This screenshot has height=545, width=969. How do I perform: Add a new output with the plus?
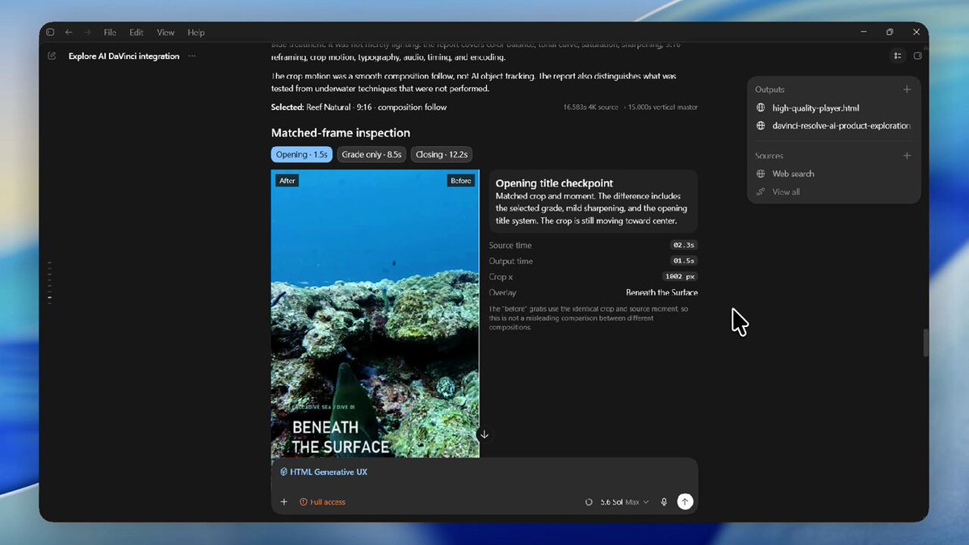[x=907, y=90]
